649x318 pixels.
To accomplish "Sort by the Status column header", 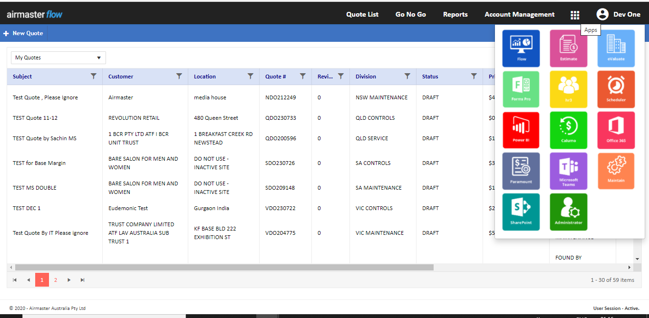I will pos(430,77).
